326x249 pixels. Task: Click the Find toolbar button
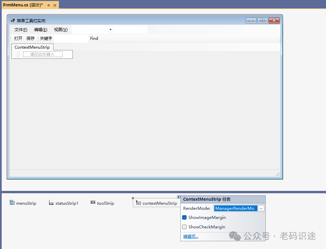(x=94, y=39)
